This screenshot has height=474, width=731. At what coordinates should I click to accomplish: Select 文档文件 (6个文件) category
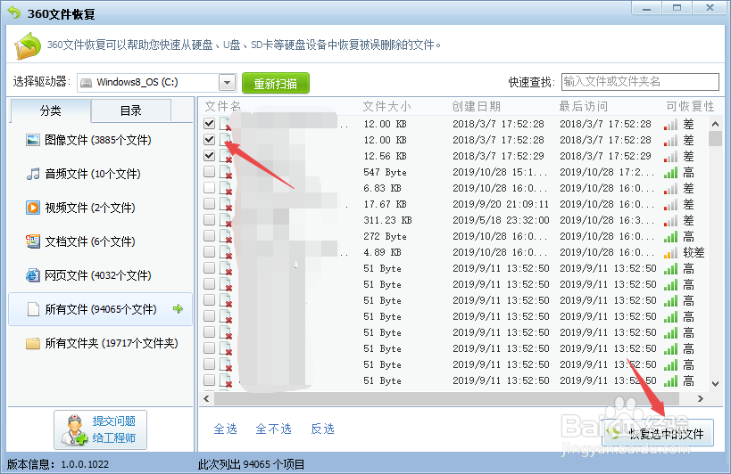(x=100, y=241)
